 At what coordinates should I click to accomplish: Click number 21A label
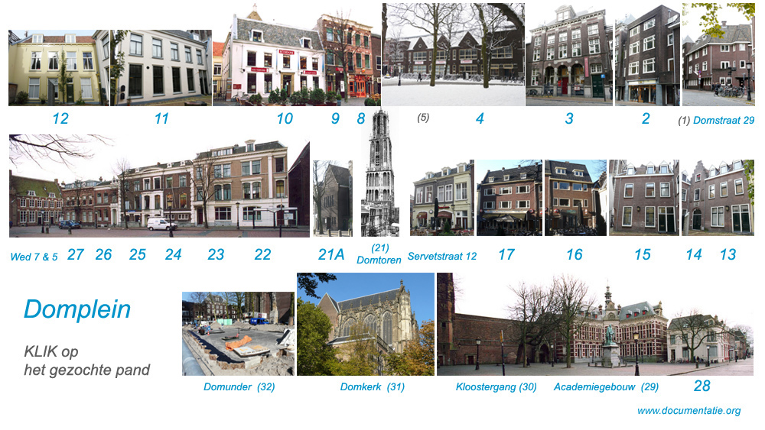[x=331, y=255]
